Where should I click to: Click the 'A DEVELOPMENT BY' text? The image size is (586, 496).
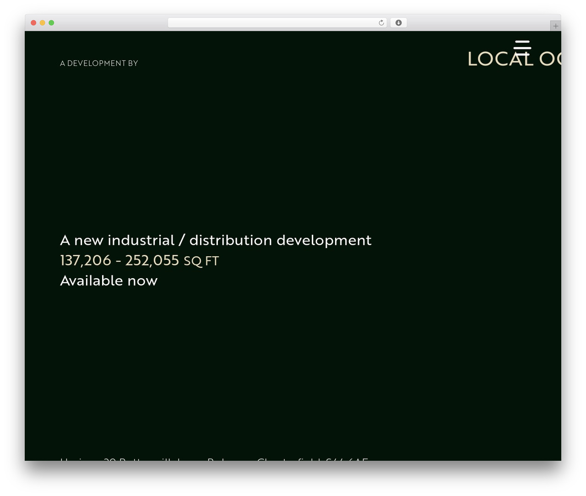click(x=99, y=63)
